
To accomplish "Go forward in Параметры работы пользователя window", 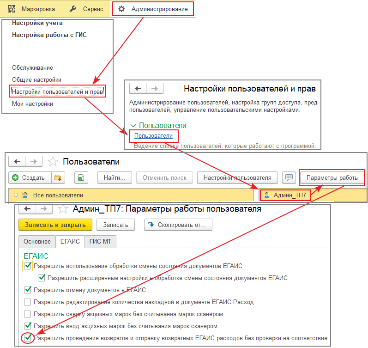I will 44,208.
